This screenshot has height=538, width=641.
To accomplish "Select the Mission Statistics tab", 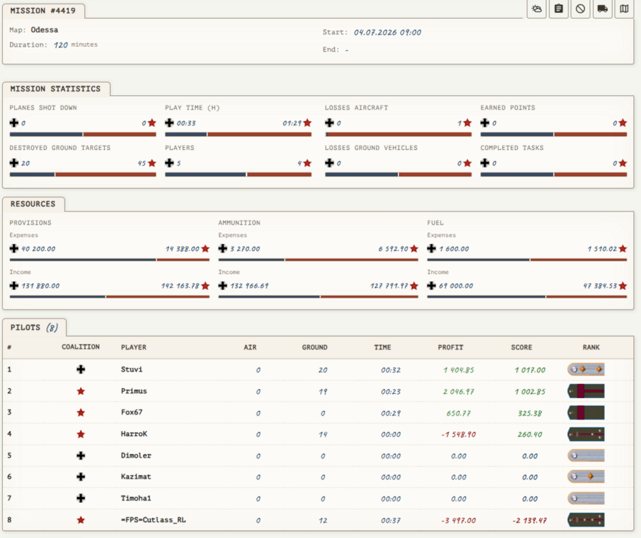I will [x=56, y=88].
